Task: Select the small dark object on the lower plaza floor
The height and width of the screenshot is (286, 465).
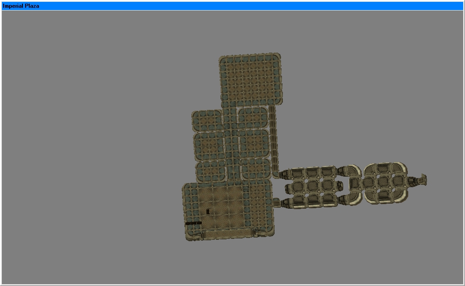Action: pos(208,211)
